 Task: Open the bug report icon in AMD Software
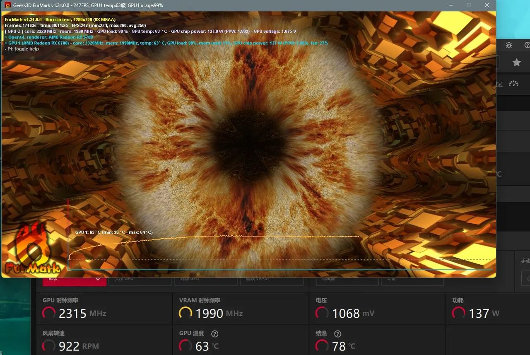tap(509, 45)
